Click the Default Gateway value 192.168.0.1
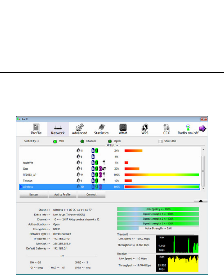Viewport: 224px width, 275px height. (x=60, y=249)
